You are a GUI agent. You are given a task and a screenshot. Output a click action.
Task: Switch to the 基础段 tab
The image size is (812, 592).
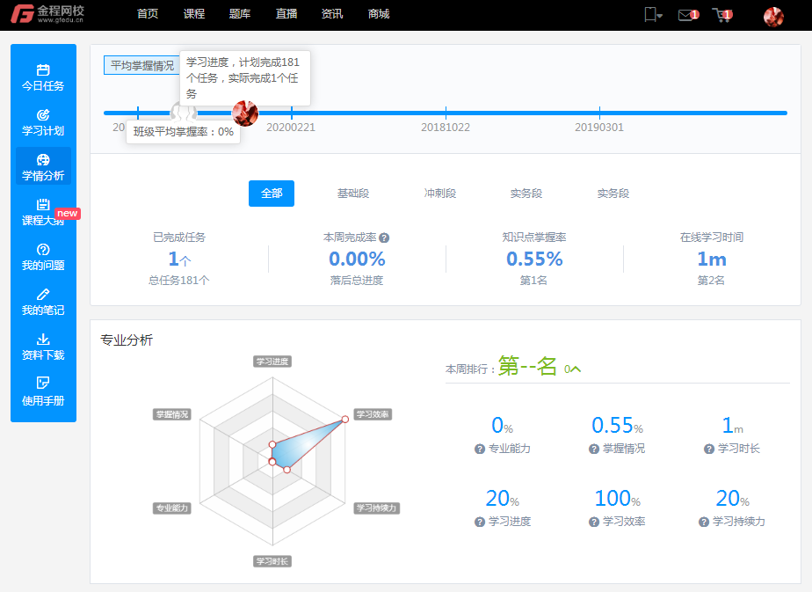353,194
